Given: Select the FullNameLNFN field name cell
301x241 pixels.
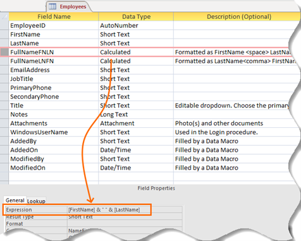Looking at the screenshot, I should [x=54, y=61].
